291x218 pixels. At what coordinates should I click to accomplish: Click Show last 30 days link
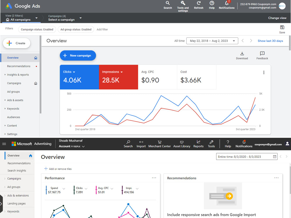coord(270,41)
